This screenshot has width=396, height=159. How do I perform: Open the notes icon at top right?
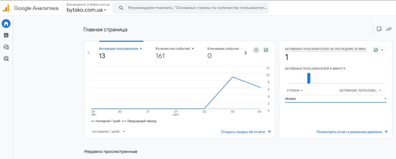pyautogui.click(x=379, y=29)
